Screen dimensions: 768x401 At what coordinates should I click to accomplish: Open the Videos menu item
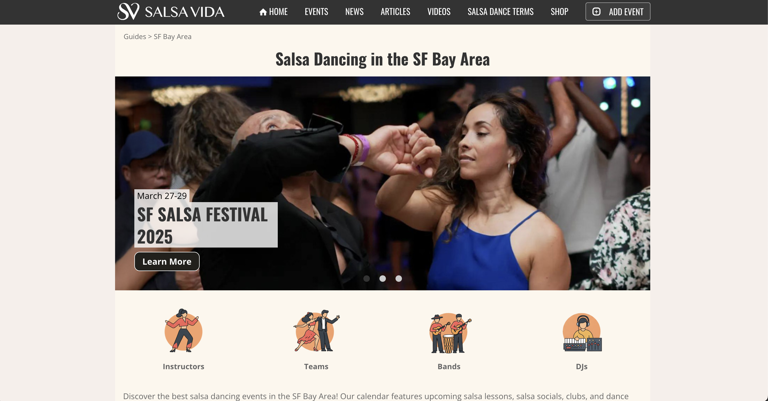439,11
